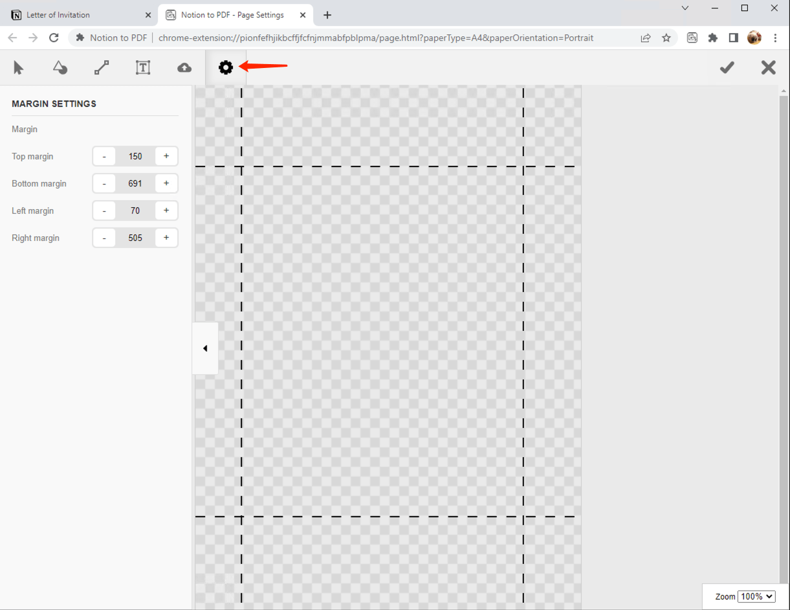Cancel editing with the X icon

coord(768,67)
